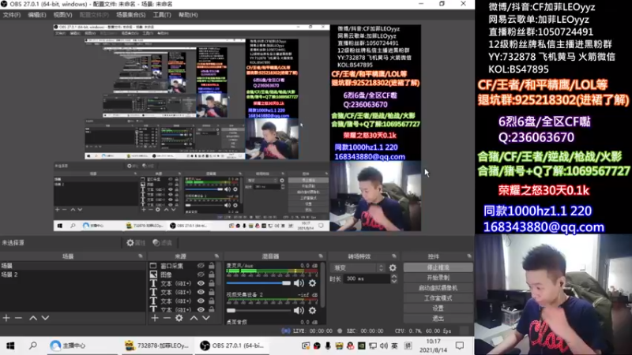This screenshot has width=632, height=355.
Task: Enable 工作室模式 studio mode
Action: click(438, 298)
